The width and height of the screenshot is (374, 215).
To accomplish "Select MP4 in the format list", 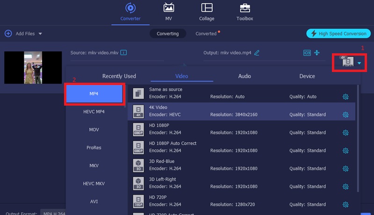I will pos(94,93).
